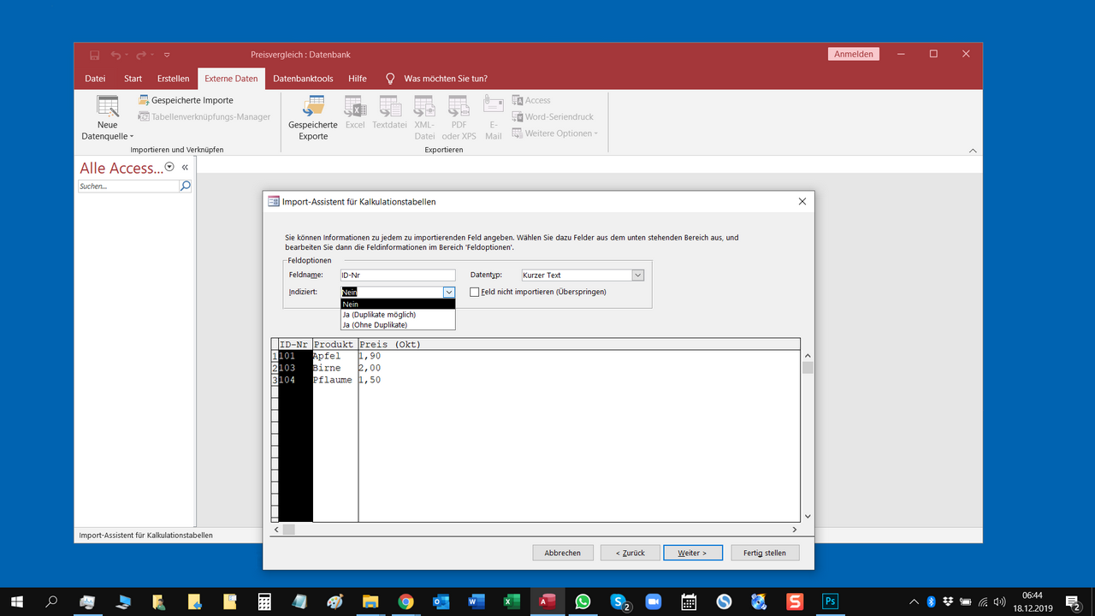Screen dimensions: 1095x616
Task: Open WhatsApp from the taskbar
Action: coord(583,601)
